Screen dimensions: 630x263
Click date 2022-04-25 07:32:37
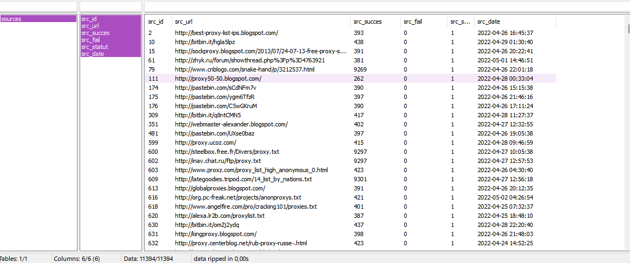click(505, 207)
